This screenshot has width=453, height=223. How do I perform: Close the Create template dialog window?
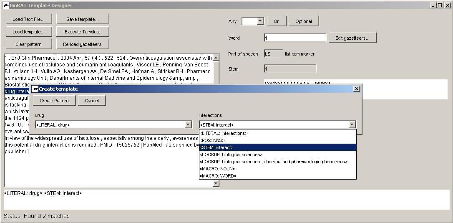(x=356, y=89)
